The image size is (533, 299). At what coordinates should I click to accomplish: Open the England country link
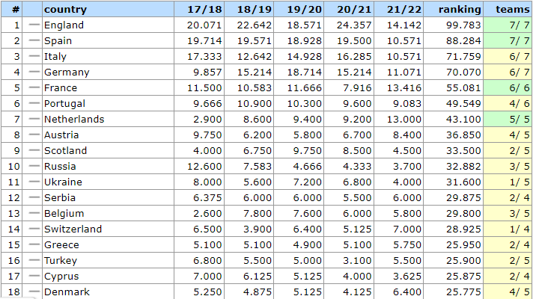[x=64, y=25]
